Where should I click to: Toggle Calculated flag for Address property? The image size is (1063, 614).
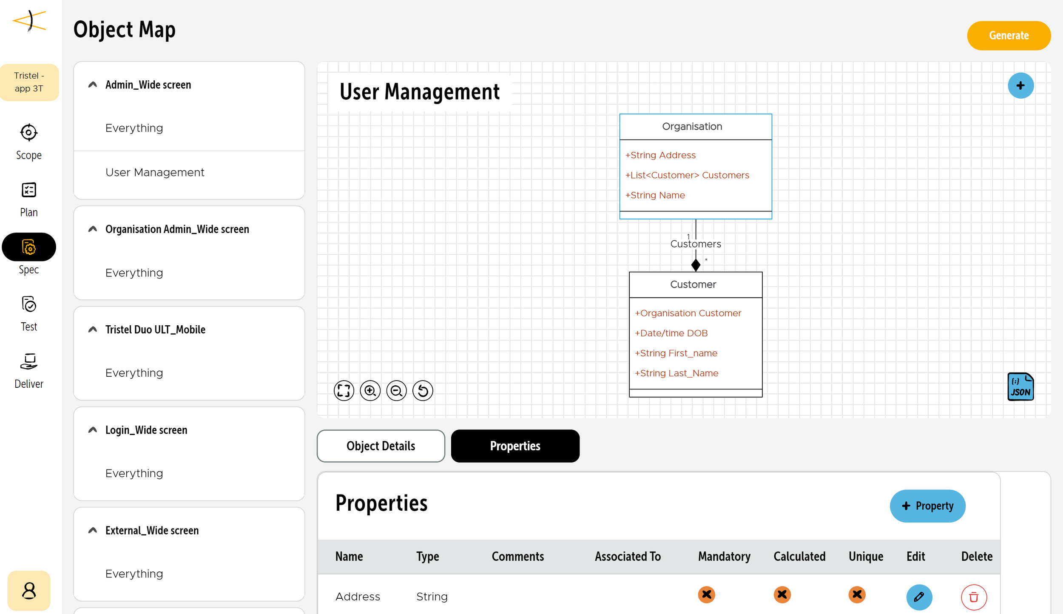pos(782,594)
